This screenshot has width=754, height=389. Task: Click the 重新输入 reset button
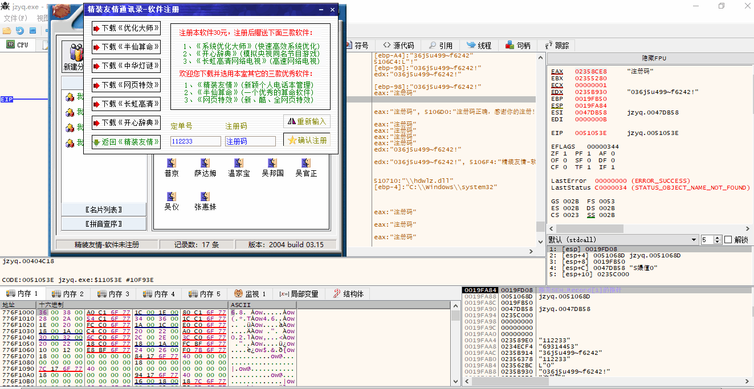click(x=307, y=121)
